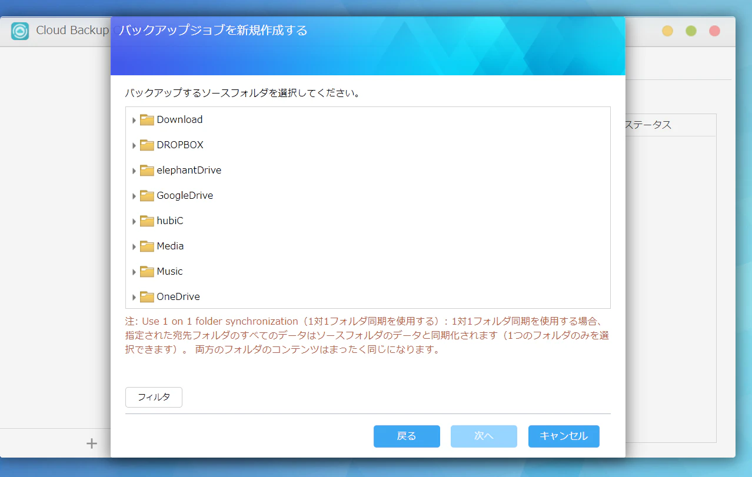
Task: Add a new job with plus icon
Action: [92, 443]
